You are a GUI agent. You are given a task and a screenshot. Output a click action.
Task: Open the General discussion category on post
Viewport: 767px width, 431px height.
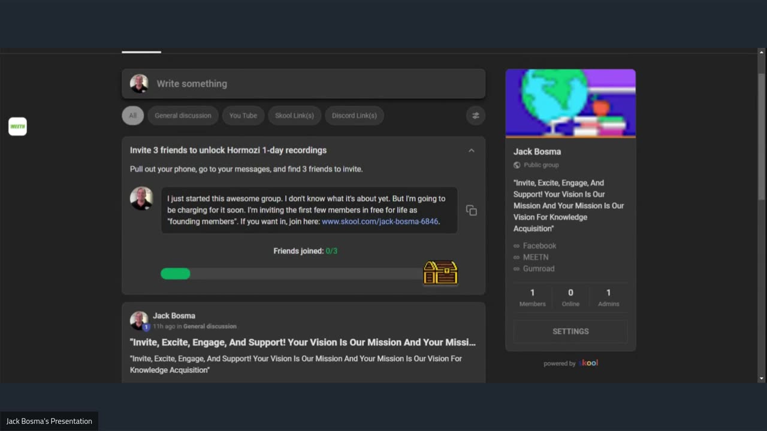pyautogui.click(x=210, y=326)
